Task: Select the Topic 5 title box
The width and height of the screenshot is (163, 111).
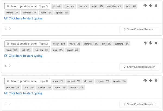Action: 27,6
